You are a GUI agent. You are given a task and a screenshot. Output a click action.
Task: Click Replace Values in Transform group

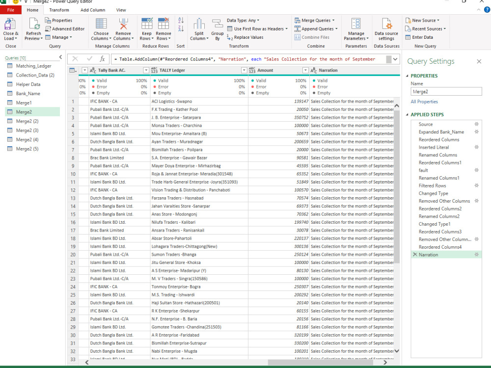245,37
